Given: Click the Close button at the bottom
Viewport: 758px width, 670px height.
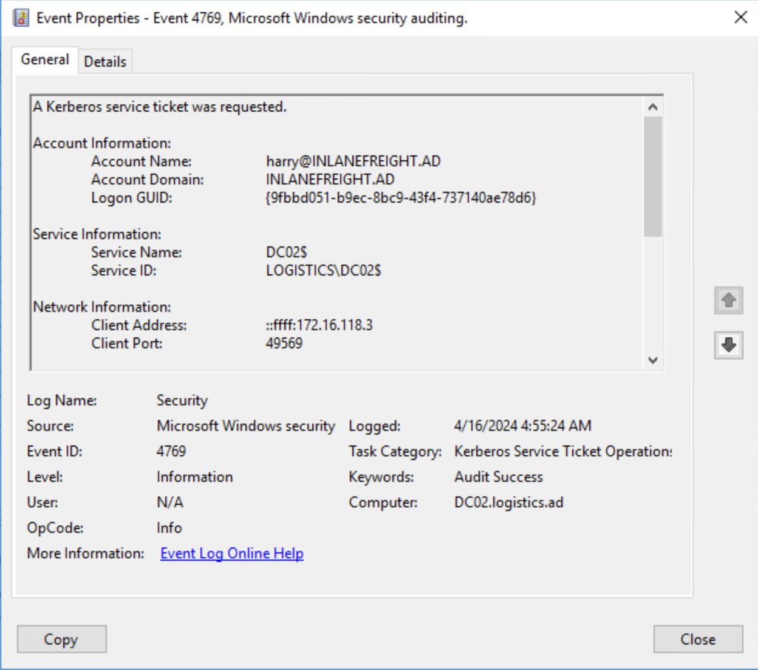Looking at the screenshot, I should click(698, 639).
